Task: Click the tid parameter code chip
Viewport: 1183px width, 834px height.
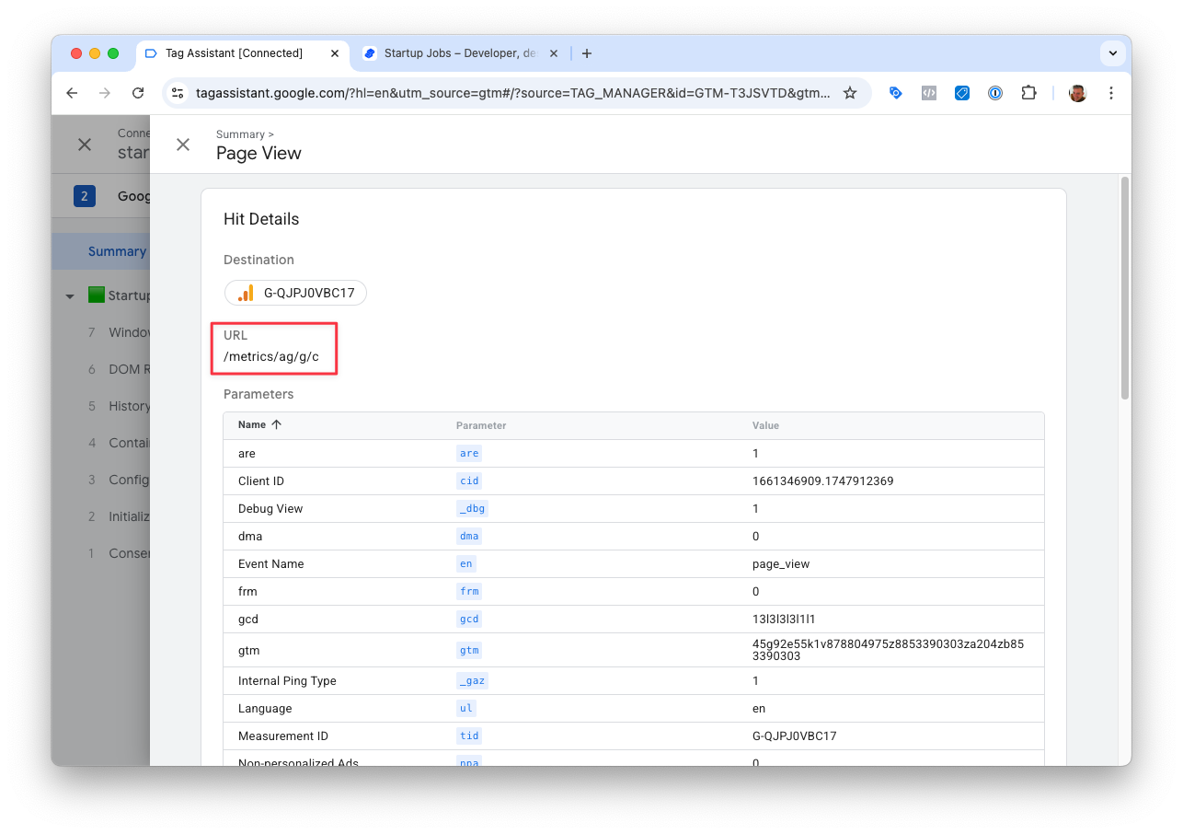Action: [x=469, y=736]
